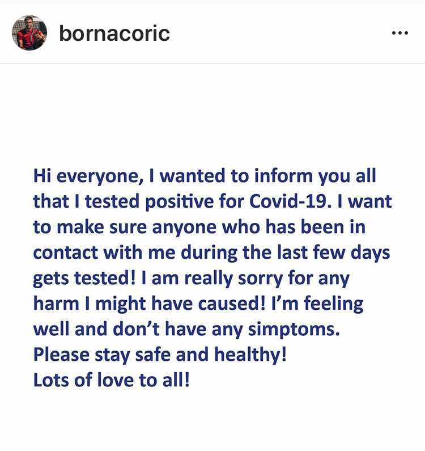Click blank area below the post message
Image resolution: width=425 pixels, height=451 pixels.
212,420
